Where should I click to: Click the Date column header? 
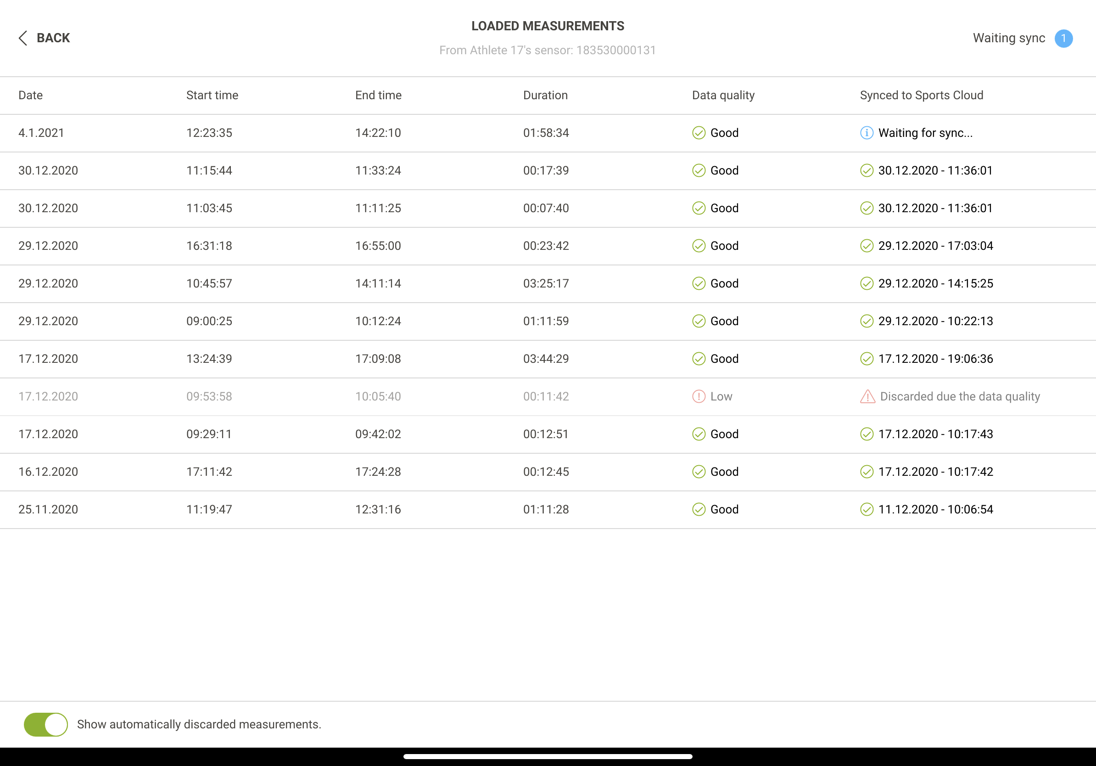click(31, 96)
